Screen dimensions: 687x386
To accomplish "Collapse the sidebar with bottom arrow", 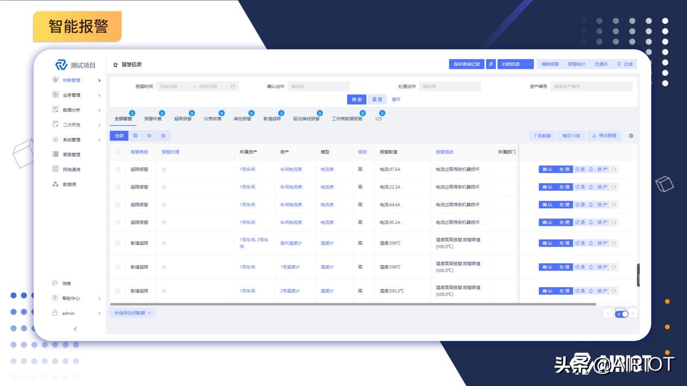I will (x=75, y=329).
